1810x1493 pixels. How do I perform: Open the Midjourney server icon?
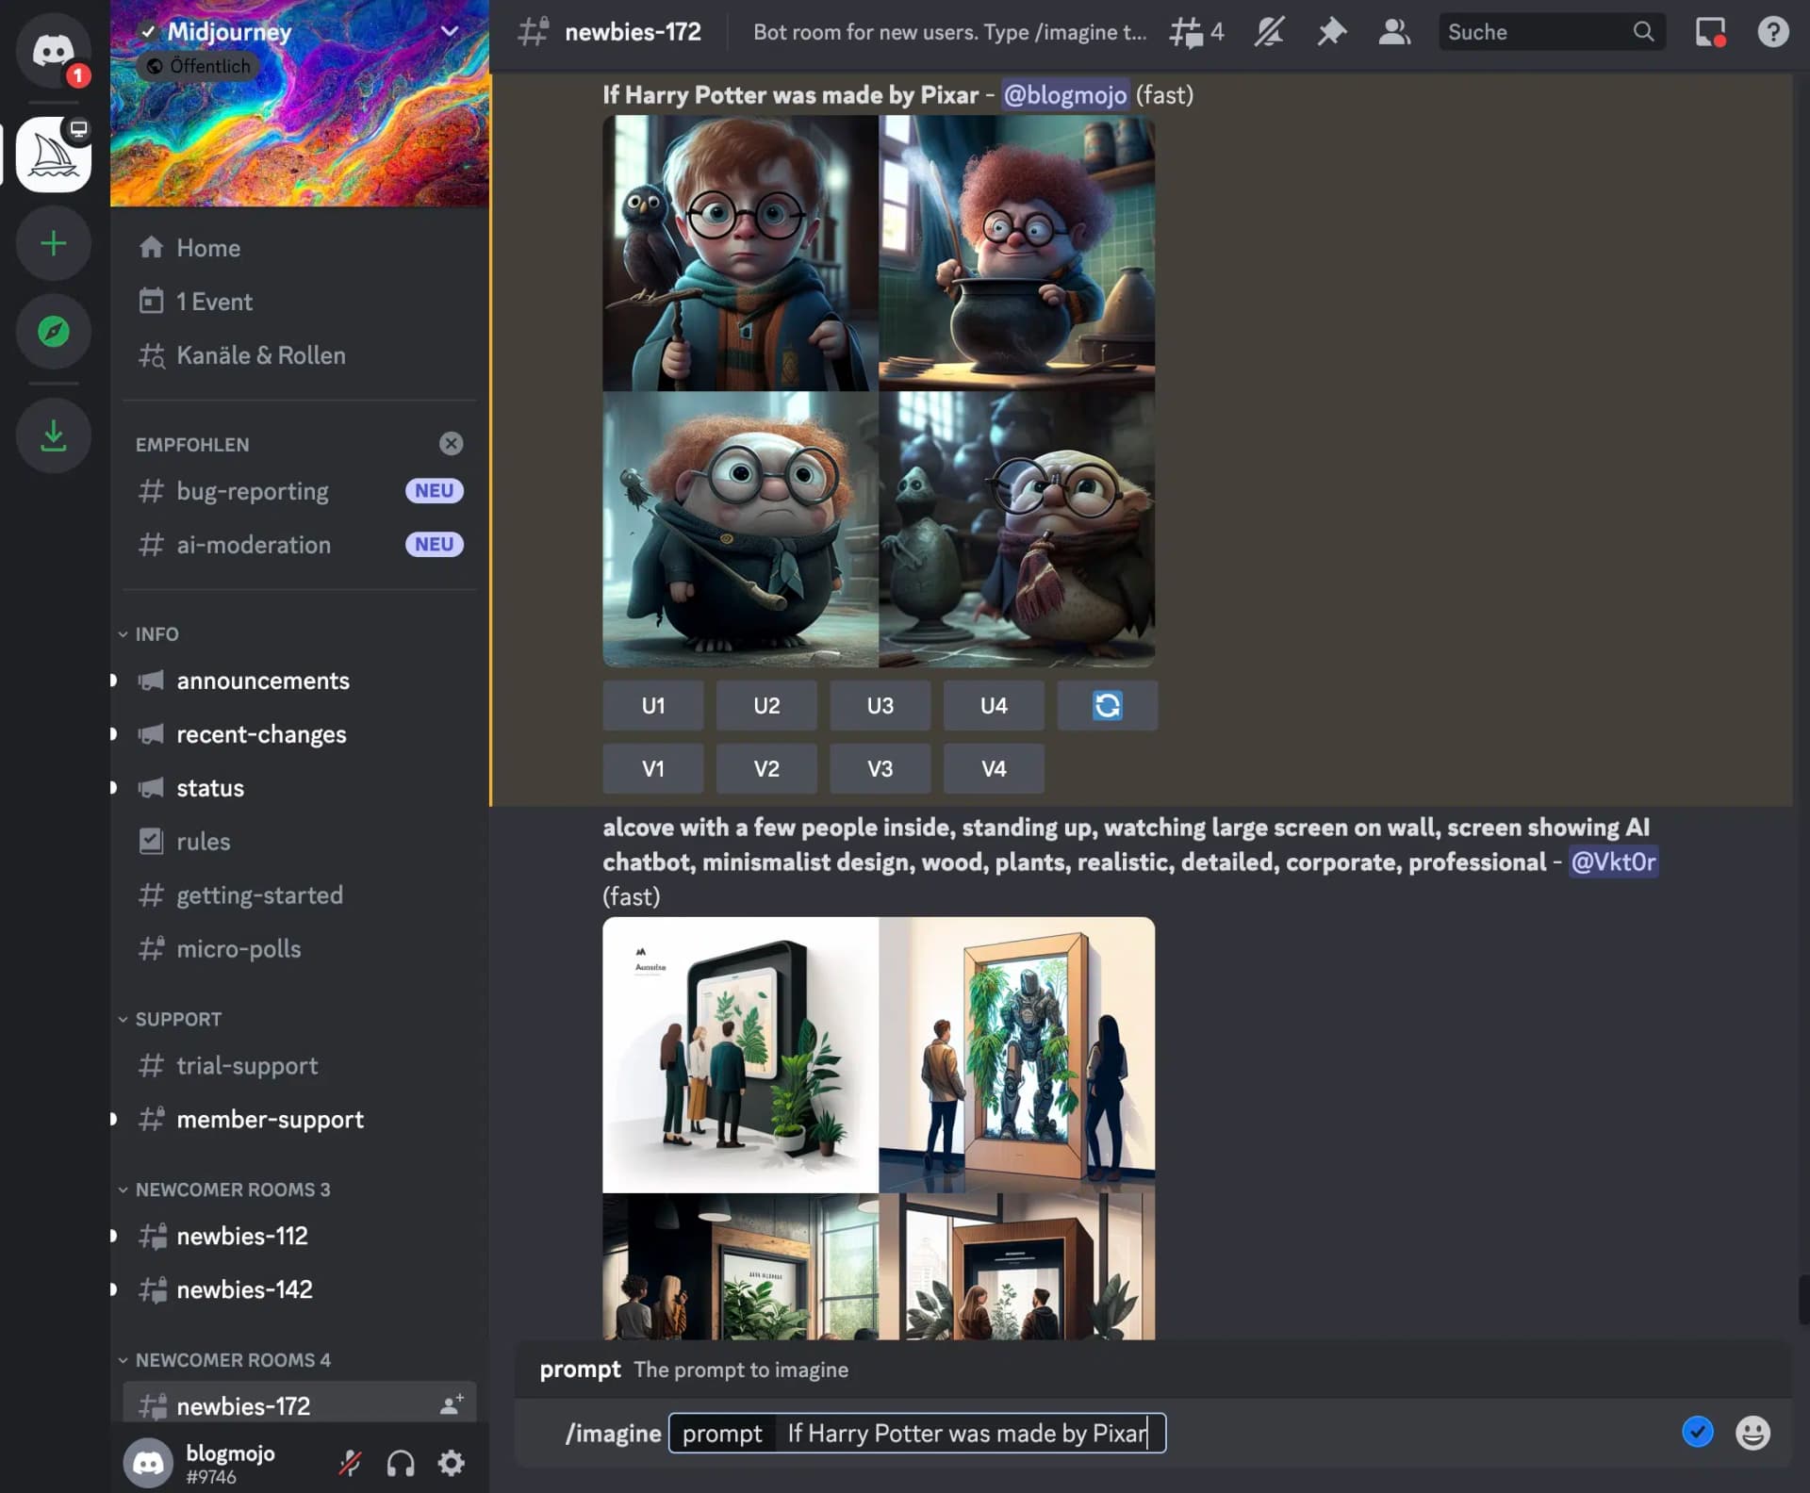pos(54,155)
